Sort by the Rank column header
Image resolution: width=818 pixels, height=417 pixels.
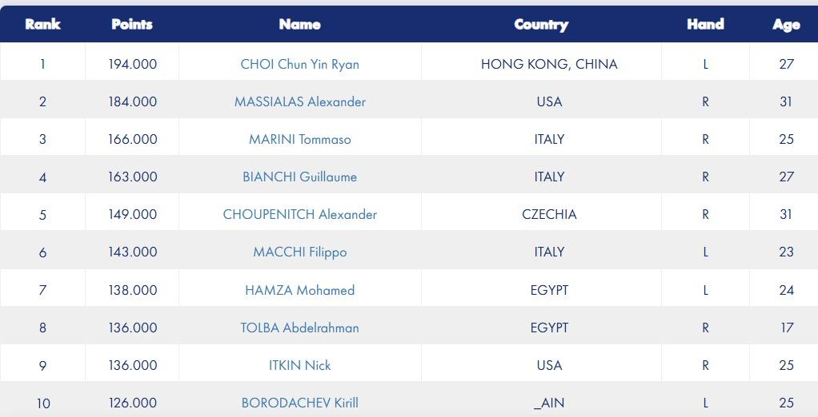42,24
